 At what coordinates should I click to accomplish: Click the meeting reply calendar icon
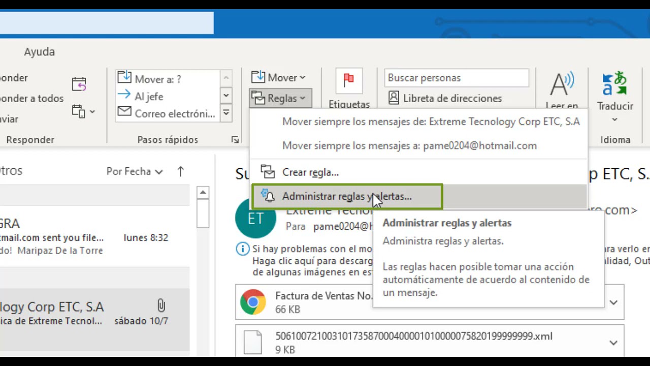79,84
